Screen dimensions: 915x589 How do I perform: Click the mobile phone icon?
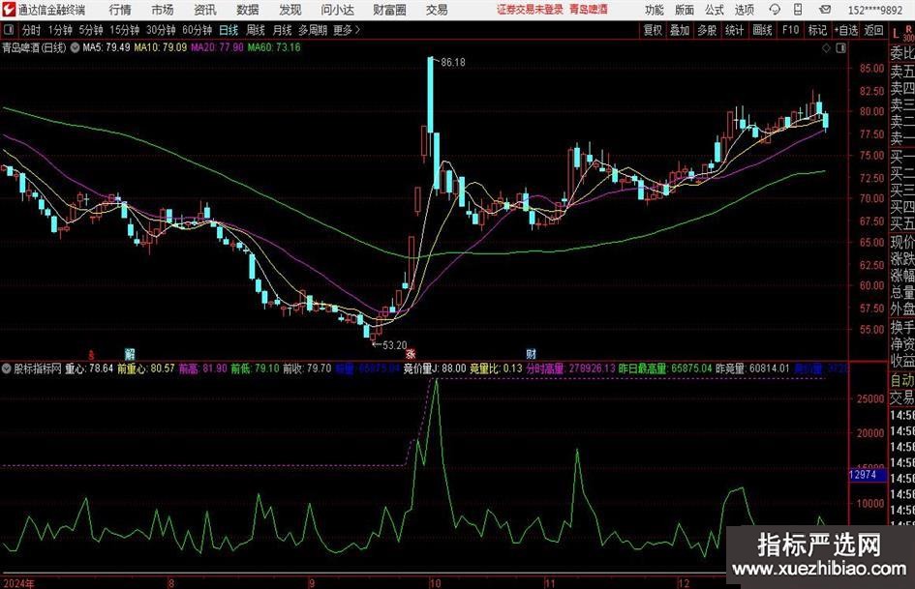(x=798, y=10)
